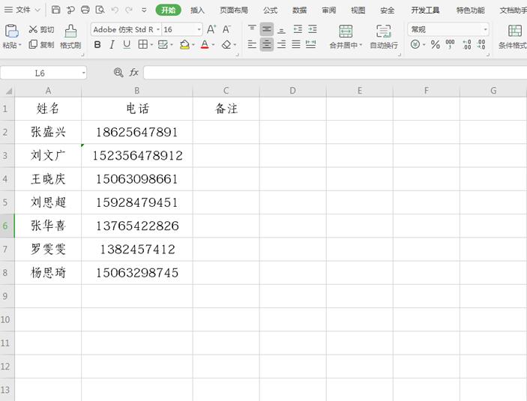Open number format 常规 dropdown
Image resolution: width=527 pixels, height=401 pixels.
coord(485,29)
